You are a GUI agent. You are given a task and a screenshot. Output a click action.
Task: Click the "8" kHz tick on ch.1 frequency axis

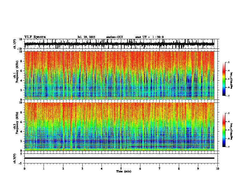coord(21,61)
